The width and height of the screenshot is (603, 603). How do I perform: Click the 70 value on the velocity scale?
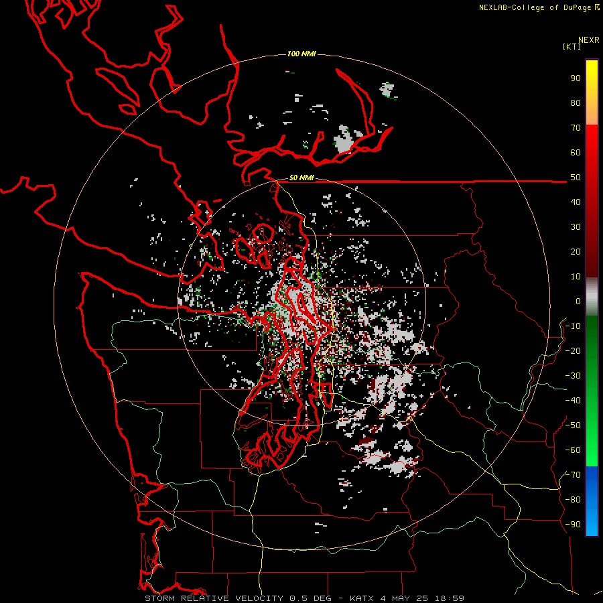576,128
